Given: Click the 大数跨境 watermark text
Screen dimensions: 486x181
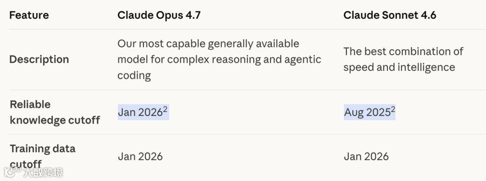Looking at the screenshot, I should pyautogui.click(x=43, y=172).
